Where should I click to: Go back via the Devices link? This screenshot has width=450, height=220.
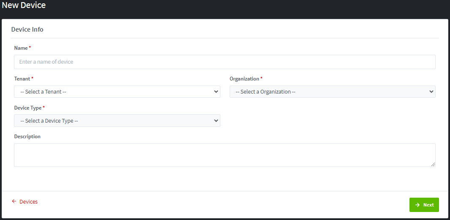click(28, 202)
